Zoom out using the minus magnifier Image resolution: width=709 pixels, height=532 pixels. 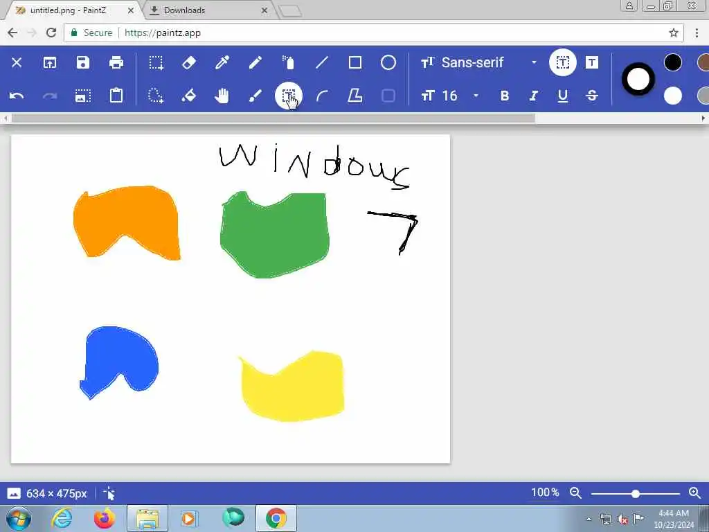tap(575, 493)
